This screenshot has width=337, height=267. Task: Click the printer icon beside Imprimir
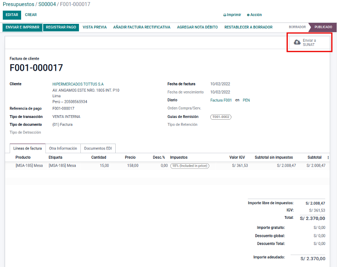point(225,15)
